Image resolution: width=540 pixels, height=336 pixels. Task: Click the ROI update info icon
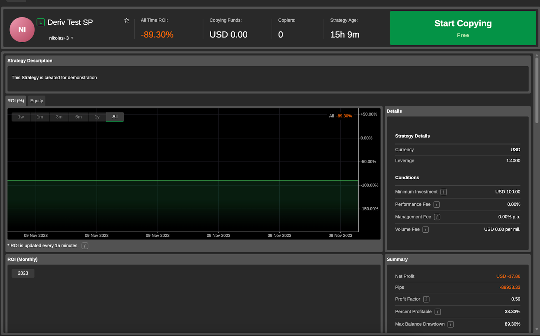pos(85,246)
